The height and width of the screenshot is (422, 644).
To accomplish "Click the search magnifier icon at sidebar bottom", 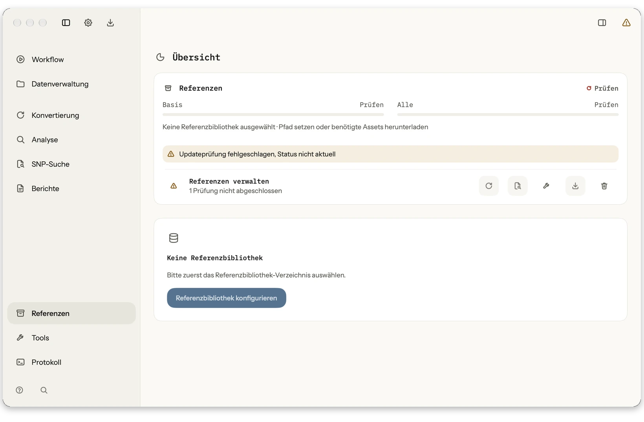I will point(44,390).
